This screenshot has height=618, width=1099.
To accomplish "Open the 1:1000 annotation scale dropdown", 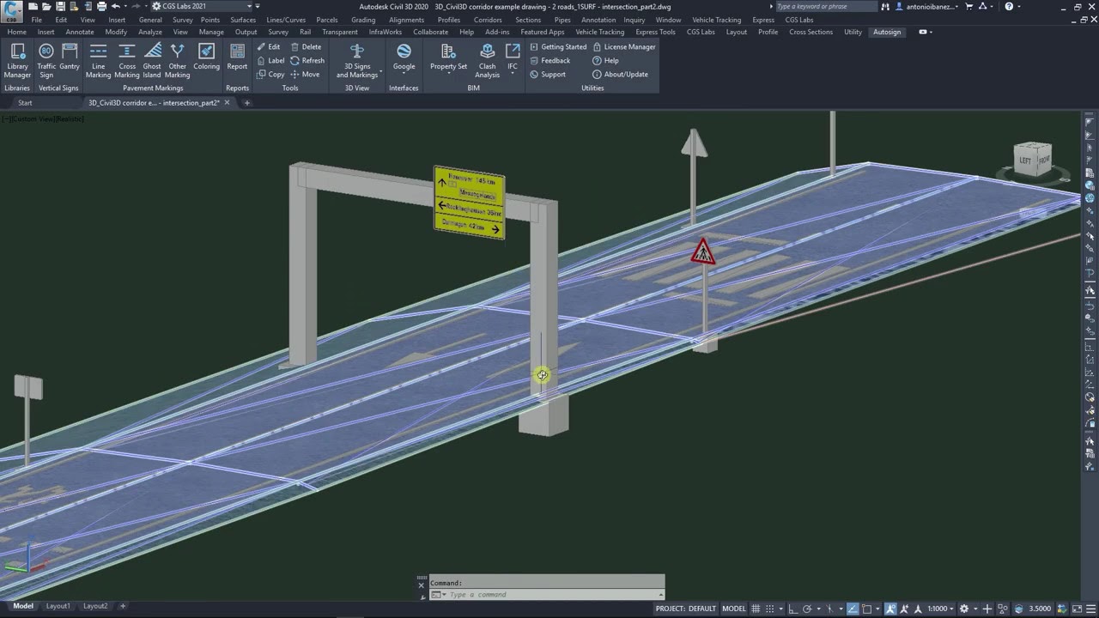I will (x=940, y=609).
